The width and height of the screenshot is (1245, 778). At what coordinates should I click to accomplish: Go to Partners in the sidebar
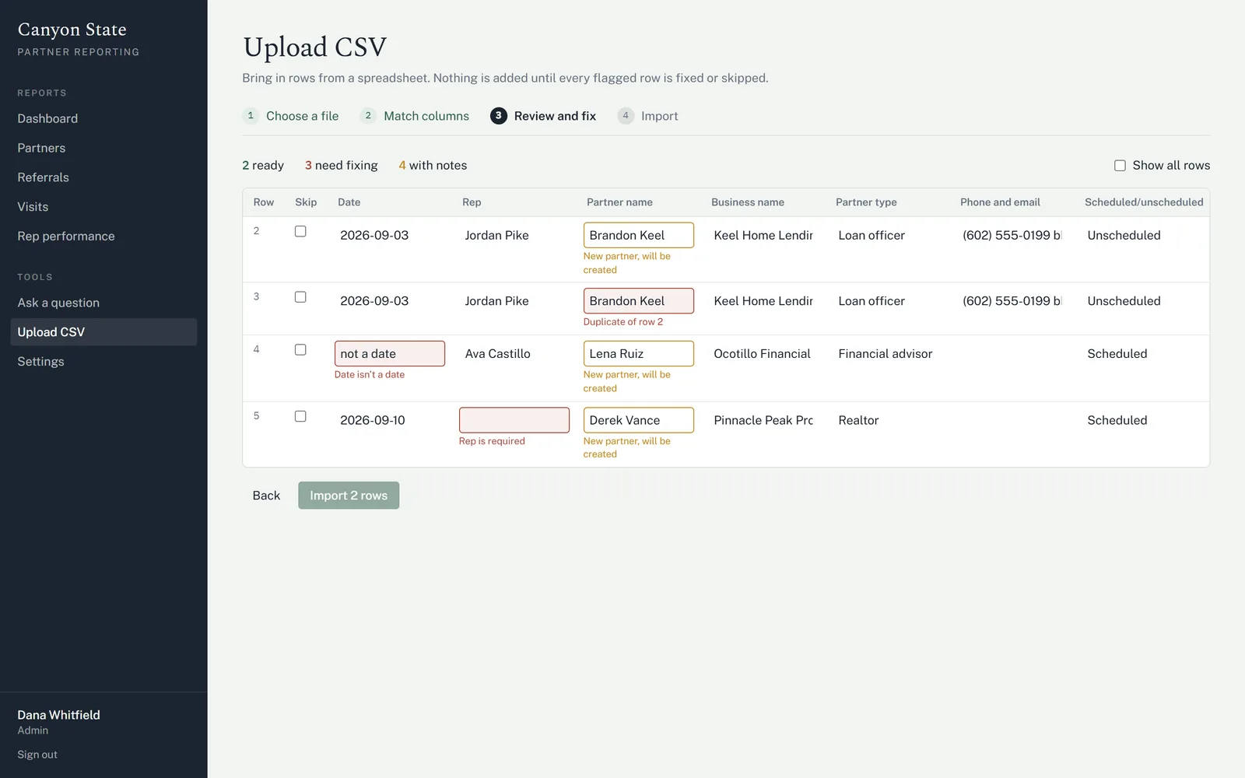[x=103, y=148]
